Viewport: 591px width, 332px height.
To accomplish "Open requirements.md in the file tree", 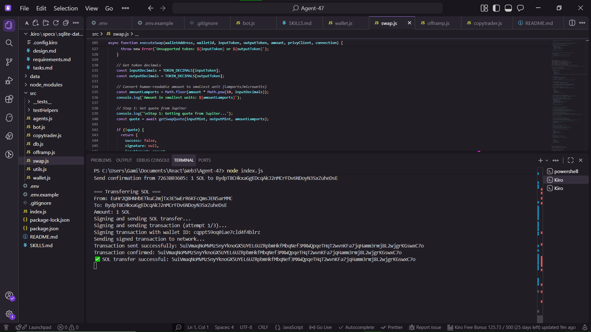I will 51,60.
